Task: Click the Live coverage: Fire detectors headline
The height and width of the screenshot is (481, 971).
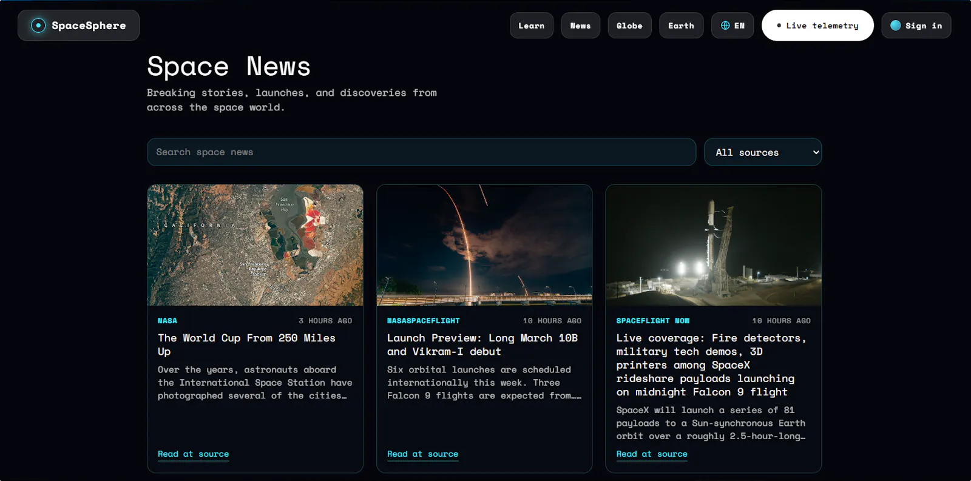Action: tap(711, 365)
